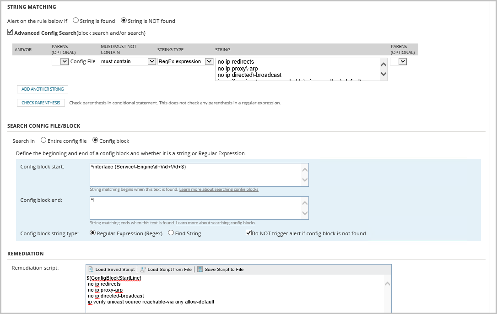Click Save Script to File text
This screenshot has width=497, height=314.
(224, 269)
